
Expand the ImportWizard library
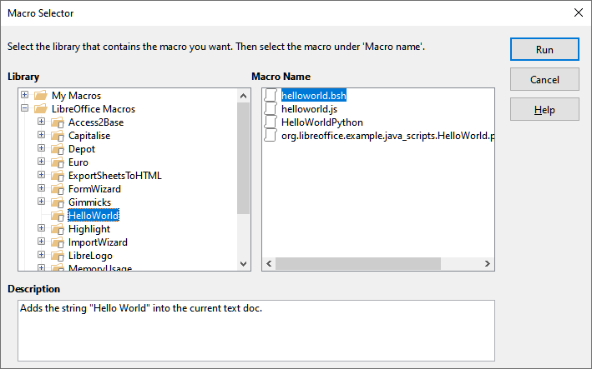[x=41, y=242]
